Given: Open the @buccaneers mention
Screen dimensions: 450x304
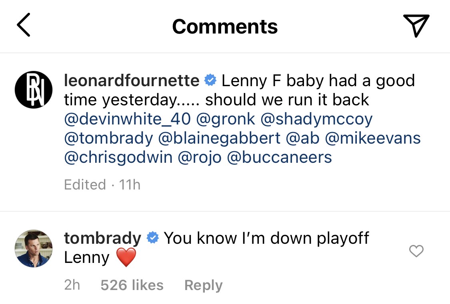Looking at the screenshot, I should (279, 158).
